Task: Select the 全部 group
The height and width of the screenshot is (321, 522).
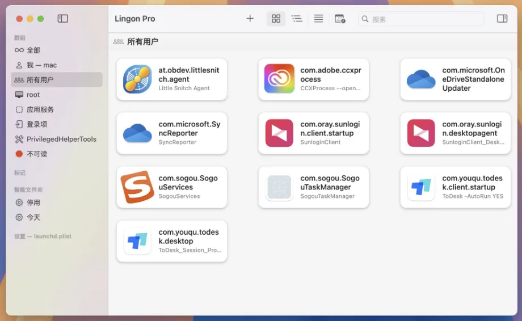Action: (x=57, y=50)
